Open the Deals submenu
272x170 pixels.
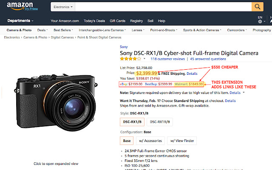pos(42,30)
